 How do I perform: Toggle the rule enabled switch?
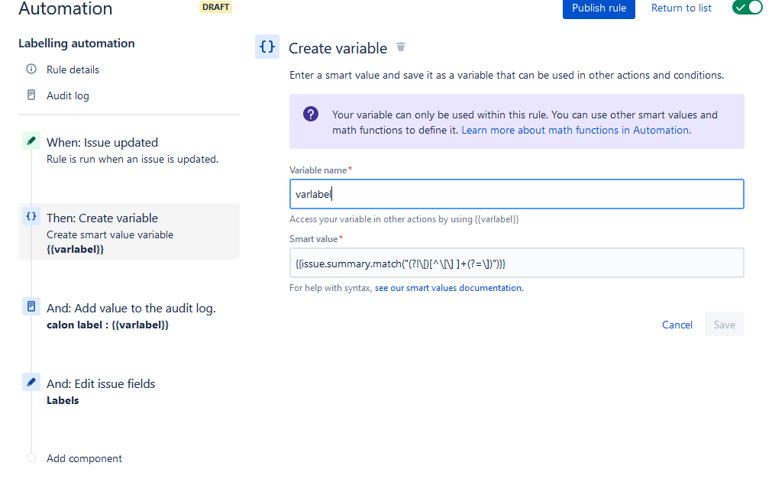[747, 8]
